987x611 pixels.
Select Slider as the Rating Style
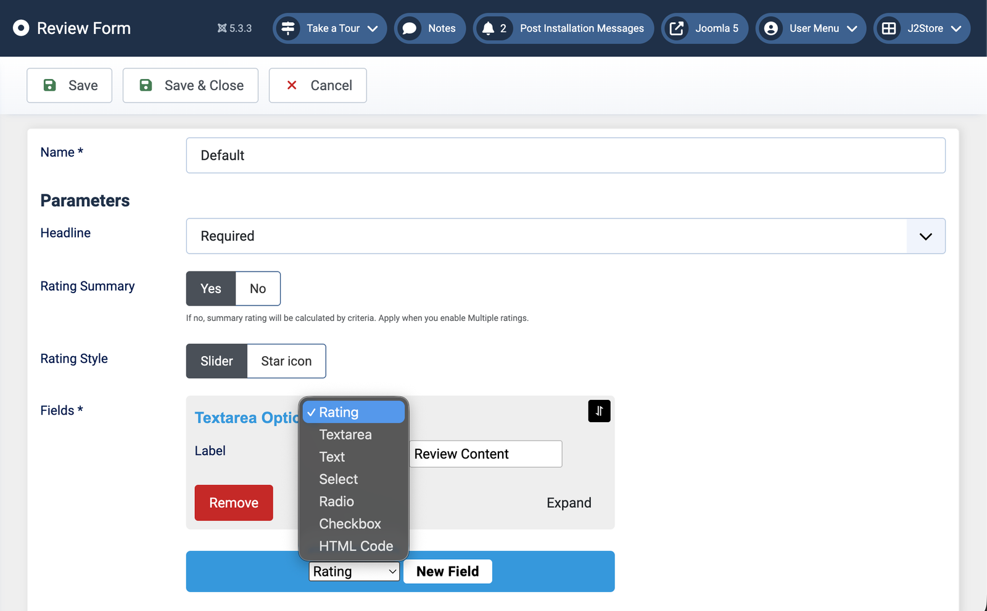(x=217, y=361)
